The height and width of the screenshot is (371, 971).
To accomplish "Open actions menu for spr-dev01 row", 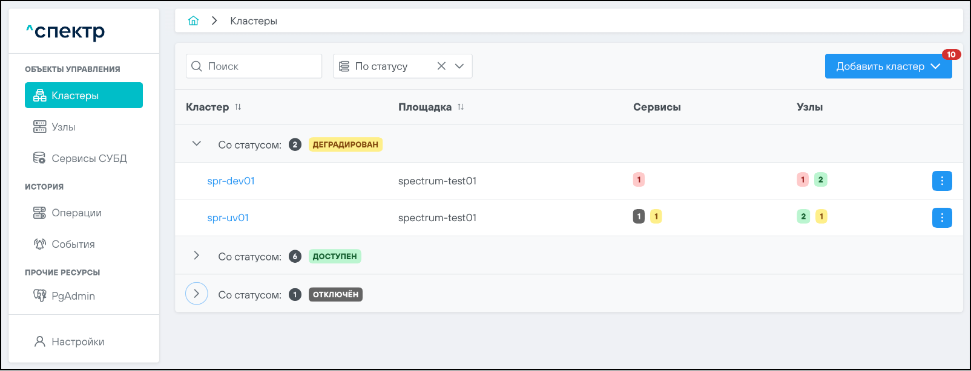I will (x=941, y=181).
